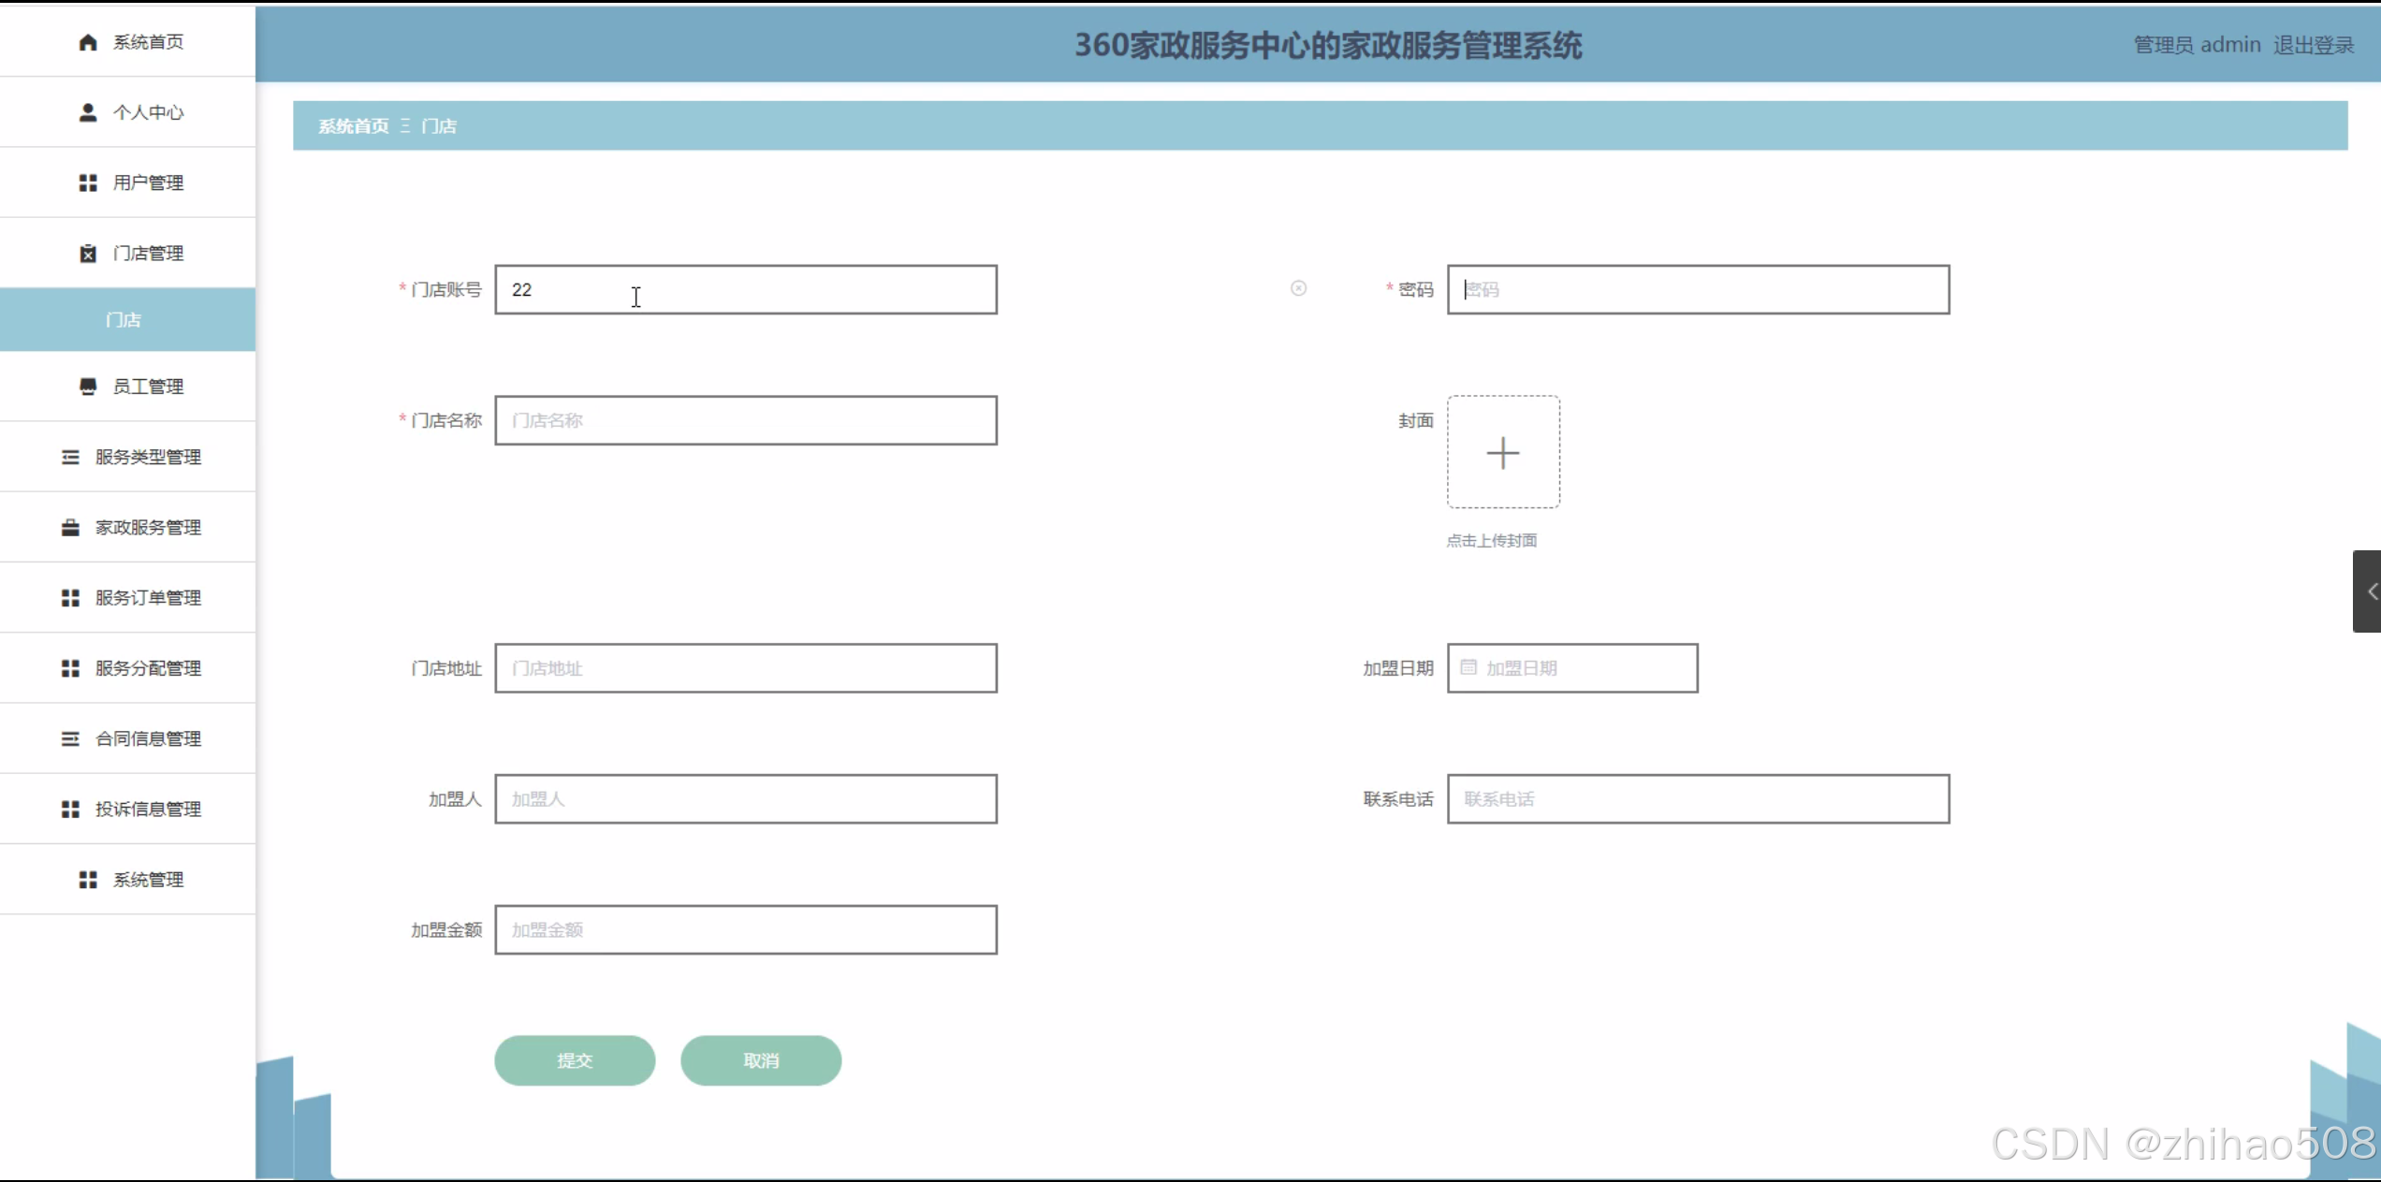This screenshot has height=1182, width=2381.
Task: Click the briefcase icon beside 家政服务管理
Action: (x=70, y=528)
